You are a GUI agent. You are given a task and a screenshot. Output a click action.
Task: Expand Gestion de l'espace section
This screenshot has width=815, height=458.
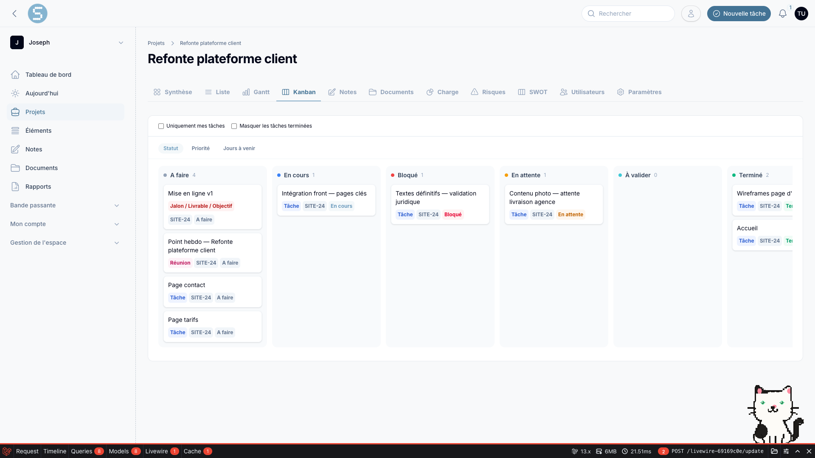click(x=65, y=243)
